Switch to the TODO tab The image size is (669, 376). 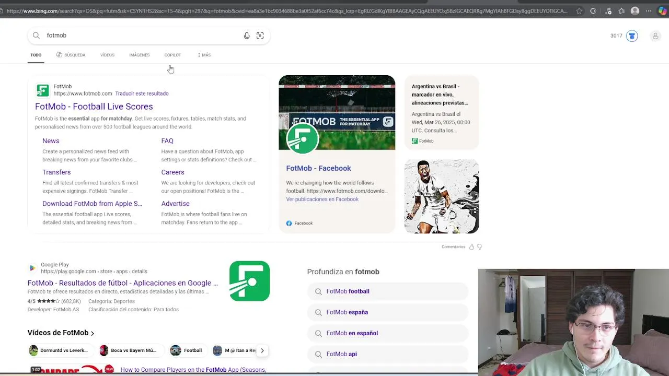point(36,55)
